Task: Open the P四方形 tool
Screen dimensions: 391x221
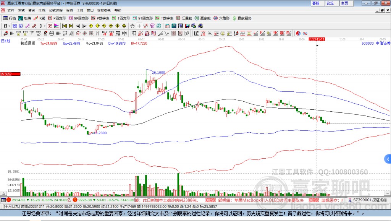Action: coord(57,18)
